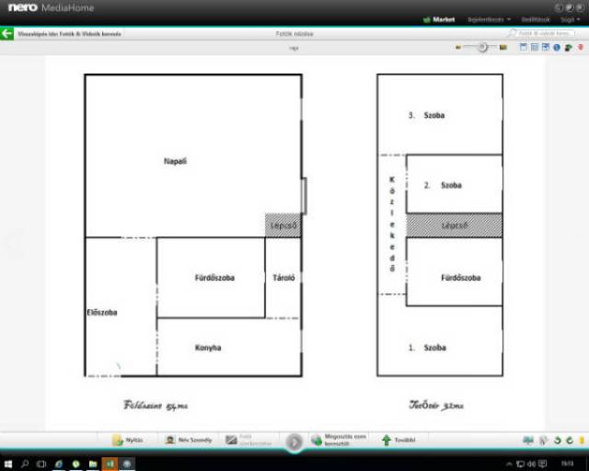Open the Beállítások settings menu

(535, 19)
